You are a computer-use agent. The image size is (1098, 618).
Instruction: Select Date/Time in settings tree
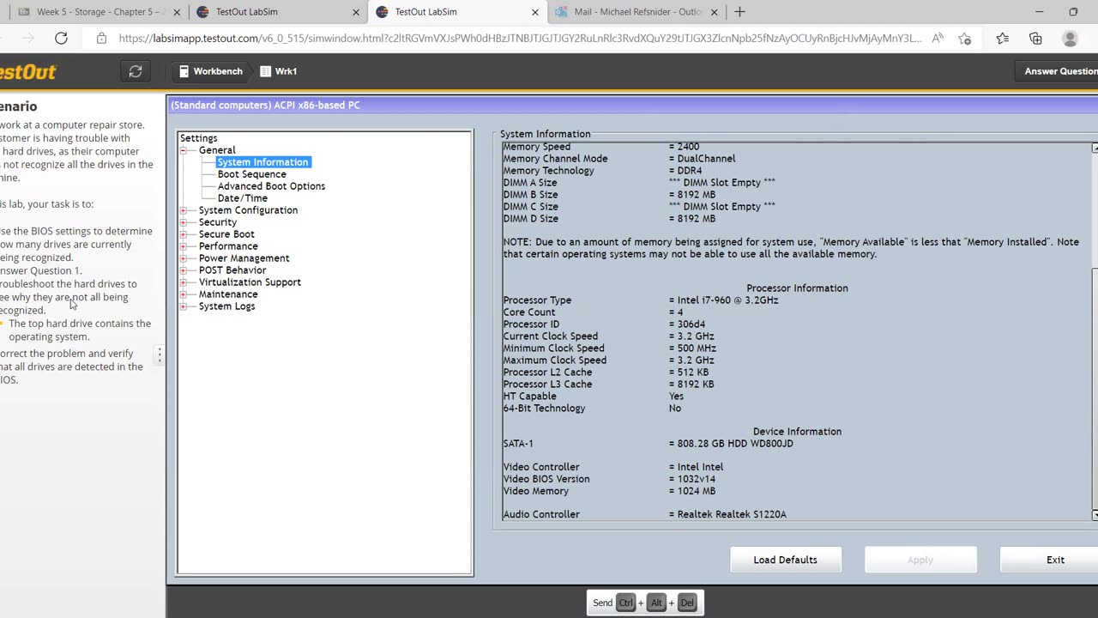(242, 198)
